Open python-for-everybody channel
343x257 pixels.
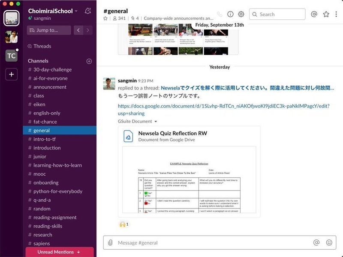[x=60, y=191]
